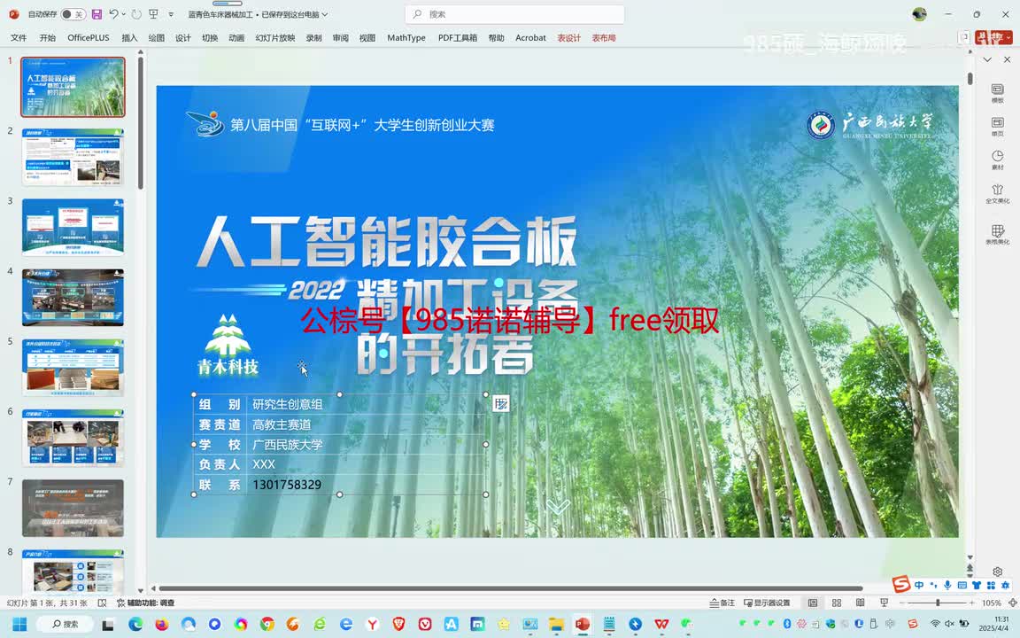Screen dimensions: 1020x638
Task: Open 显示器设置 display settings
Action: pyautogui.click(x=767, y=603)
